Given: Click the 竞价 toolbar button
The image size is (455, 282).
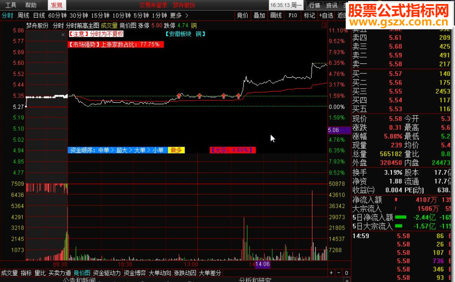Looking at the screenshot, I should (x=243, y=15).
